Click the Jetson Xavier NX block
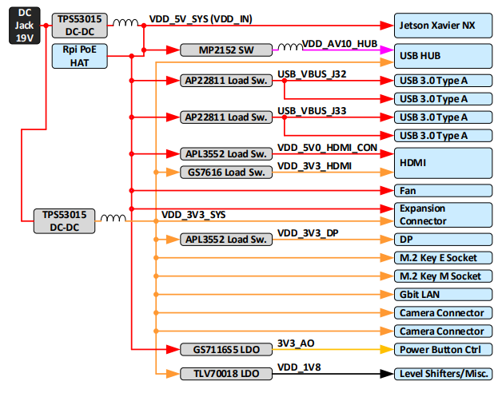Viewport: 502px width, 393px height. pyautogui.click(x=443, y=26)
